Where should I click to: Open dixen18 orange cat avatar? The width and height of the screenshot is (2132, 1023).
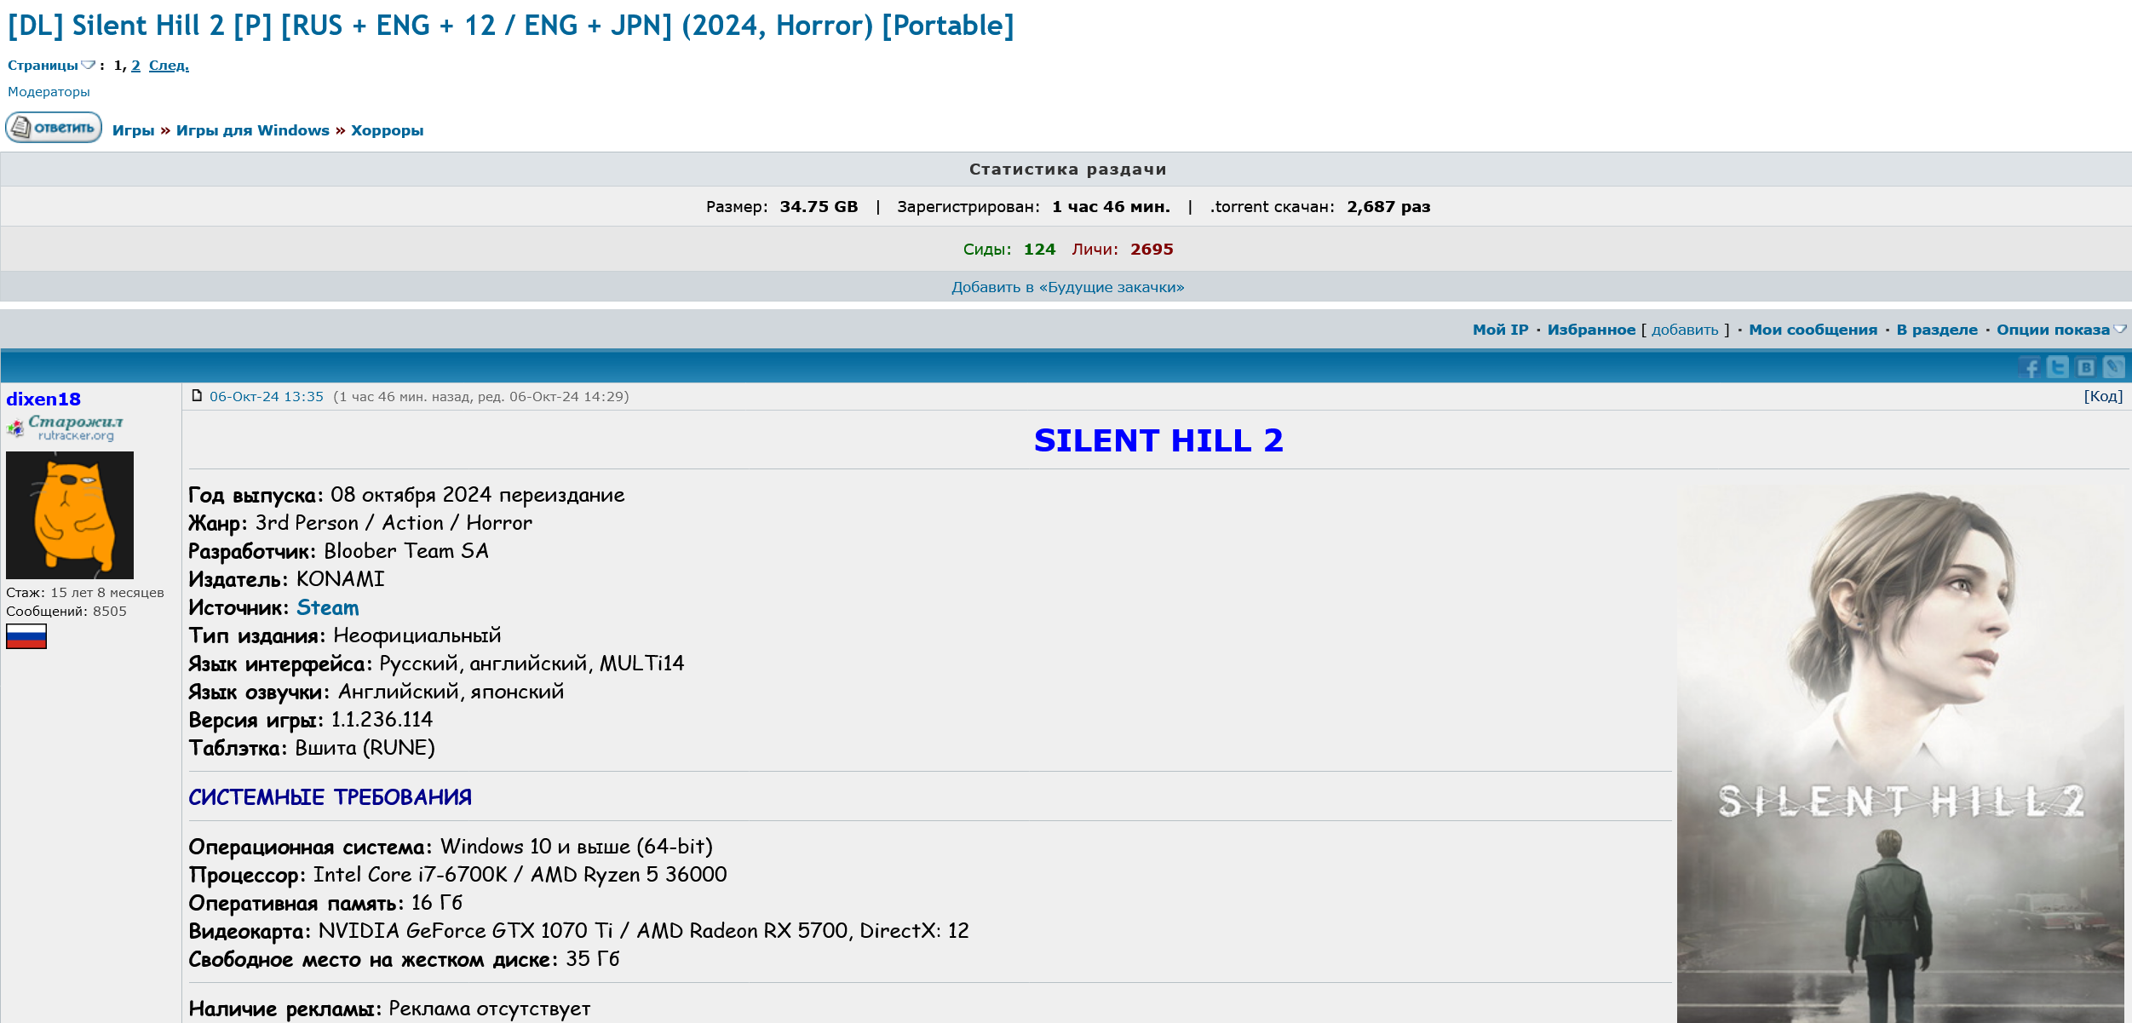(x=70, y=515)
